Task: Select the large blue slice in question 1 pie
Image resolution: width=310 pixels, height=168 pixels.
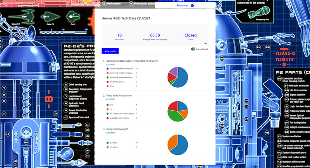Action: (x=182, y=78)
